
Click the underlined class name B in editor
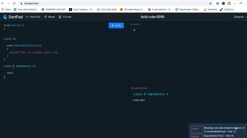[14, 66]
